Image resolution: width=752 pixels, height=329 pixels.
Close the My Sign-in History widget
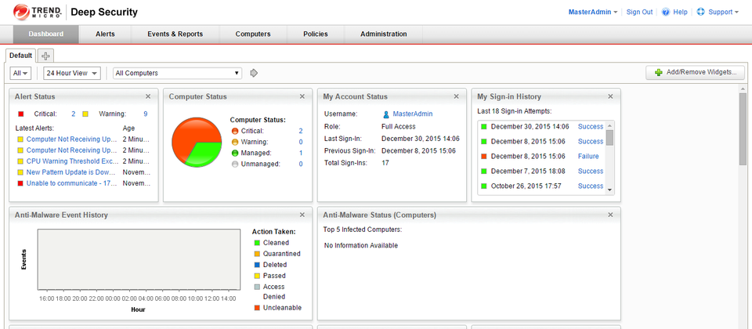click(610, 96)
